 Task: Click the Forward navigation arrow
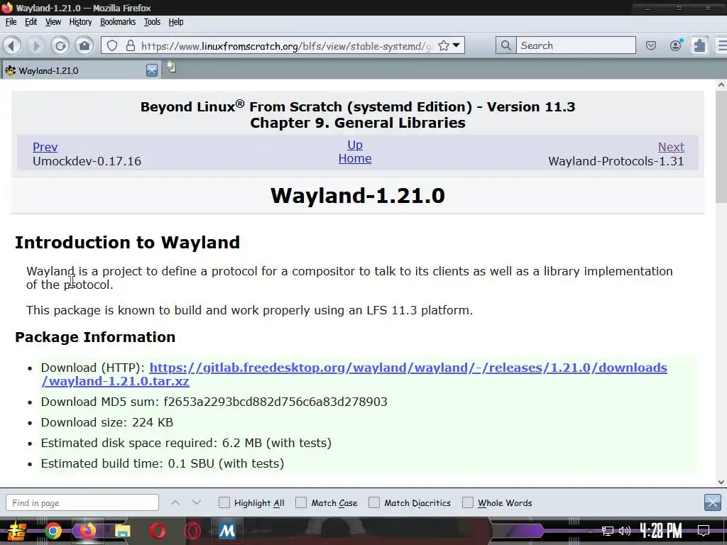[x=35, y=45]
